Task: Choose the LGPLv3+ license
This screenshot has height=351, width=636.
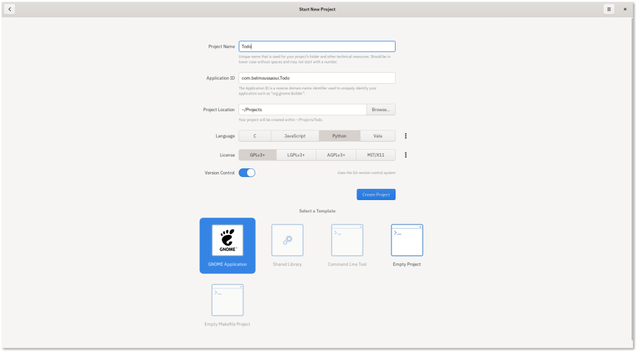Action: pos(296,155)
